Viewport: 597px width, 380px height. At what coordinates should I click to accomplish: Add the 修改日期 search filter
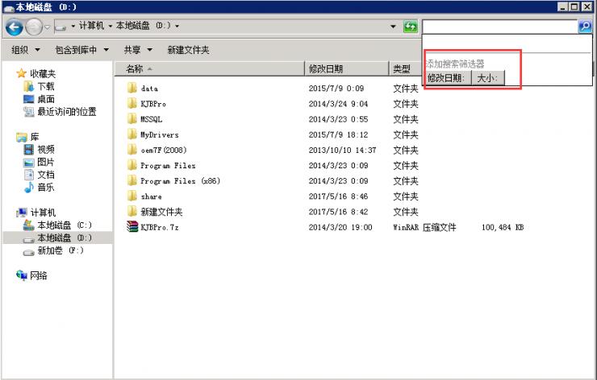446,78
